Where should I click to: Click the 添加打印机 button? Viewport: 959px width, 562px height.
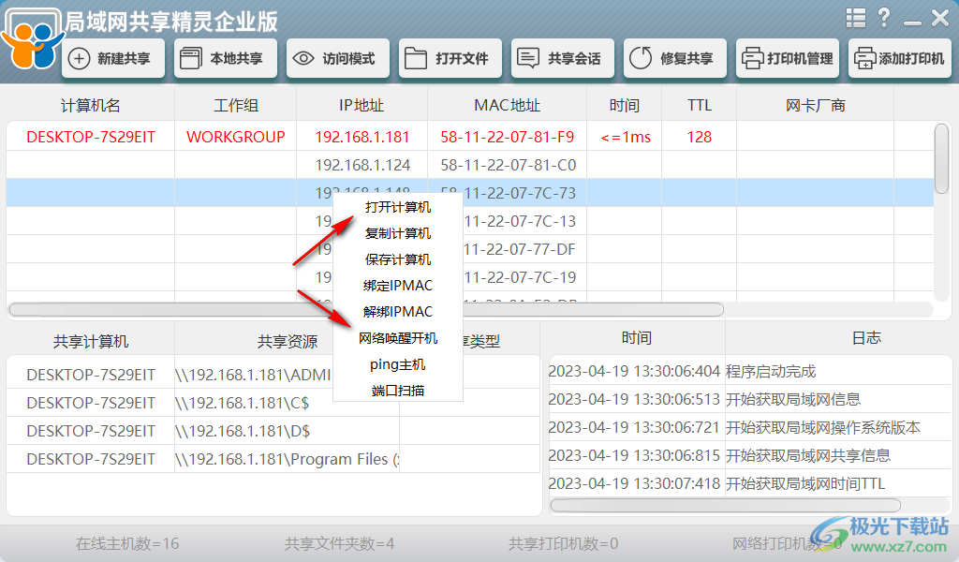pos(900,59)
